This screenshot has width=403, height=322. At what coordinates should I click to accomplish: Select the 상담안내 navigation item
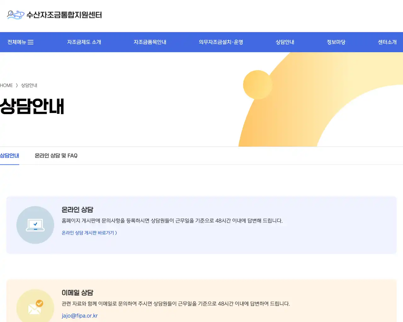coord(284,42)
